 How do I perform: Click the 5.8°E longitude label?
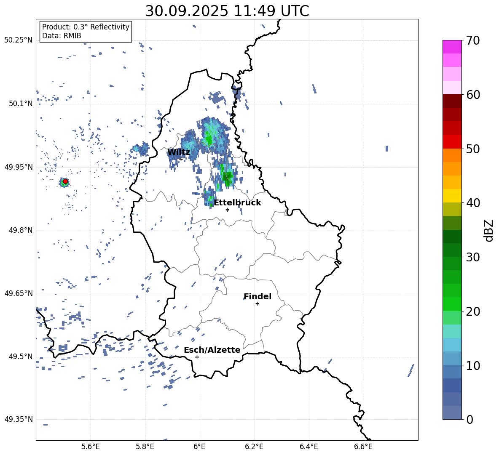[145, 447]
